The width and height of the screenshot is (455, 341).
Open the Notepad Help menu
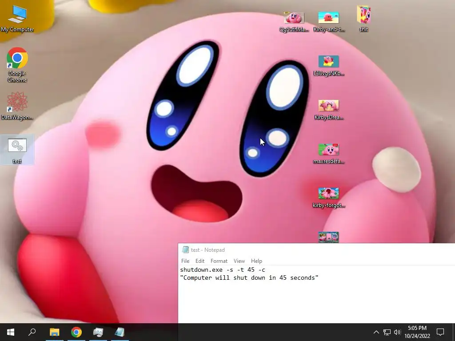pyautogui.click(x=256, y=261)
